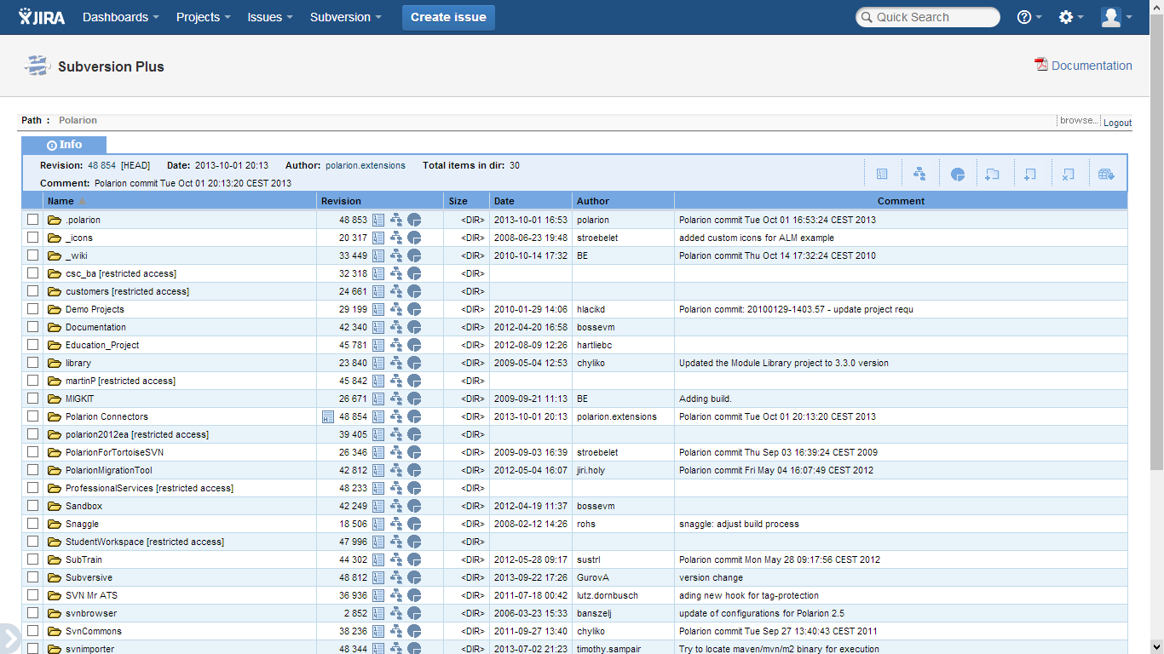Open the SvnCommons folder link

pos(94,631)
